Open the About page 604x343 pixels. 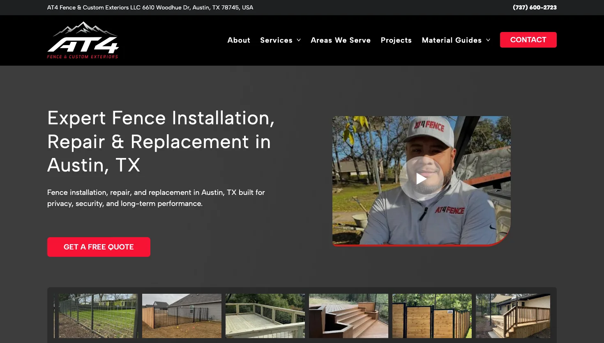[x=239, y=40]
